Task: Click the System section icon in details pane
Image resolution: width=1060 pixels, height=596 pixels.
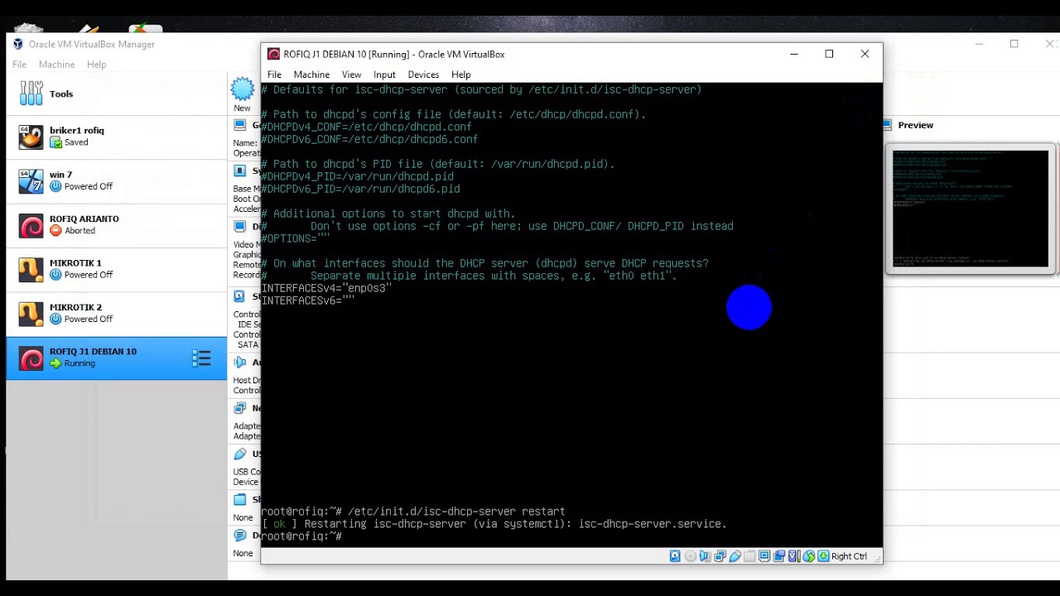Action: (x=239, y=171)
